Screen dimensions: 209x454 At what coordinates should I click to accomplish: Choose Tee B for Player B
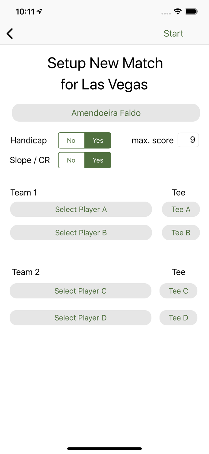181,232
